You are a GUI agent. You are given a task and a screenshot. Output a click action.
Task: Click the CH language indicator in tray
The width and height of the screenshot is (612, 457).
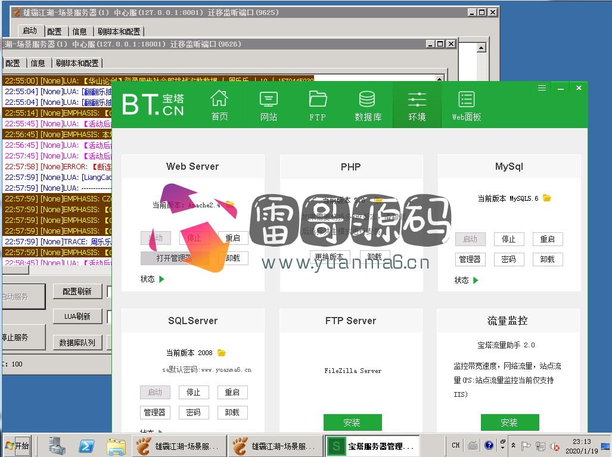pyautogui.click(x=455, y=445)
